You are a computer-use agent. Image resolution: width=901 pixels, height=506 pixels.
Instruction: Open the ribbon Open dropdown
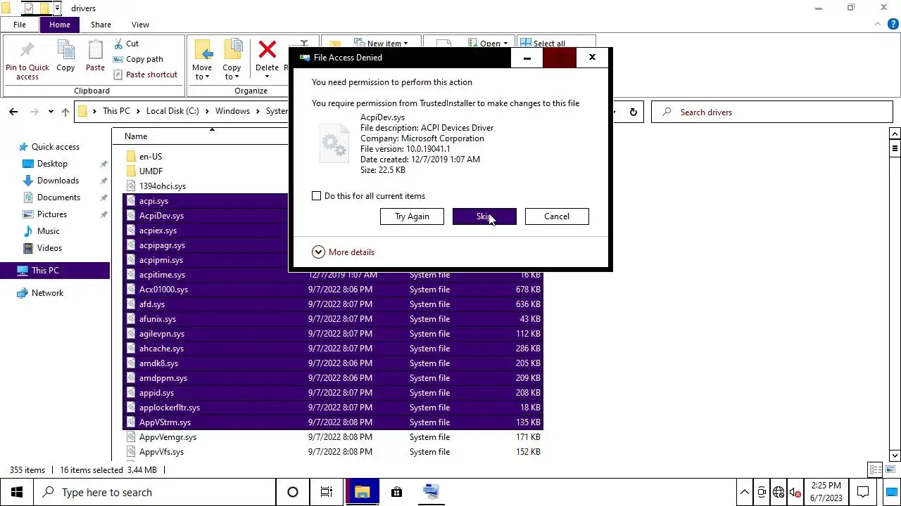(486, 44)
